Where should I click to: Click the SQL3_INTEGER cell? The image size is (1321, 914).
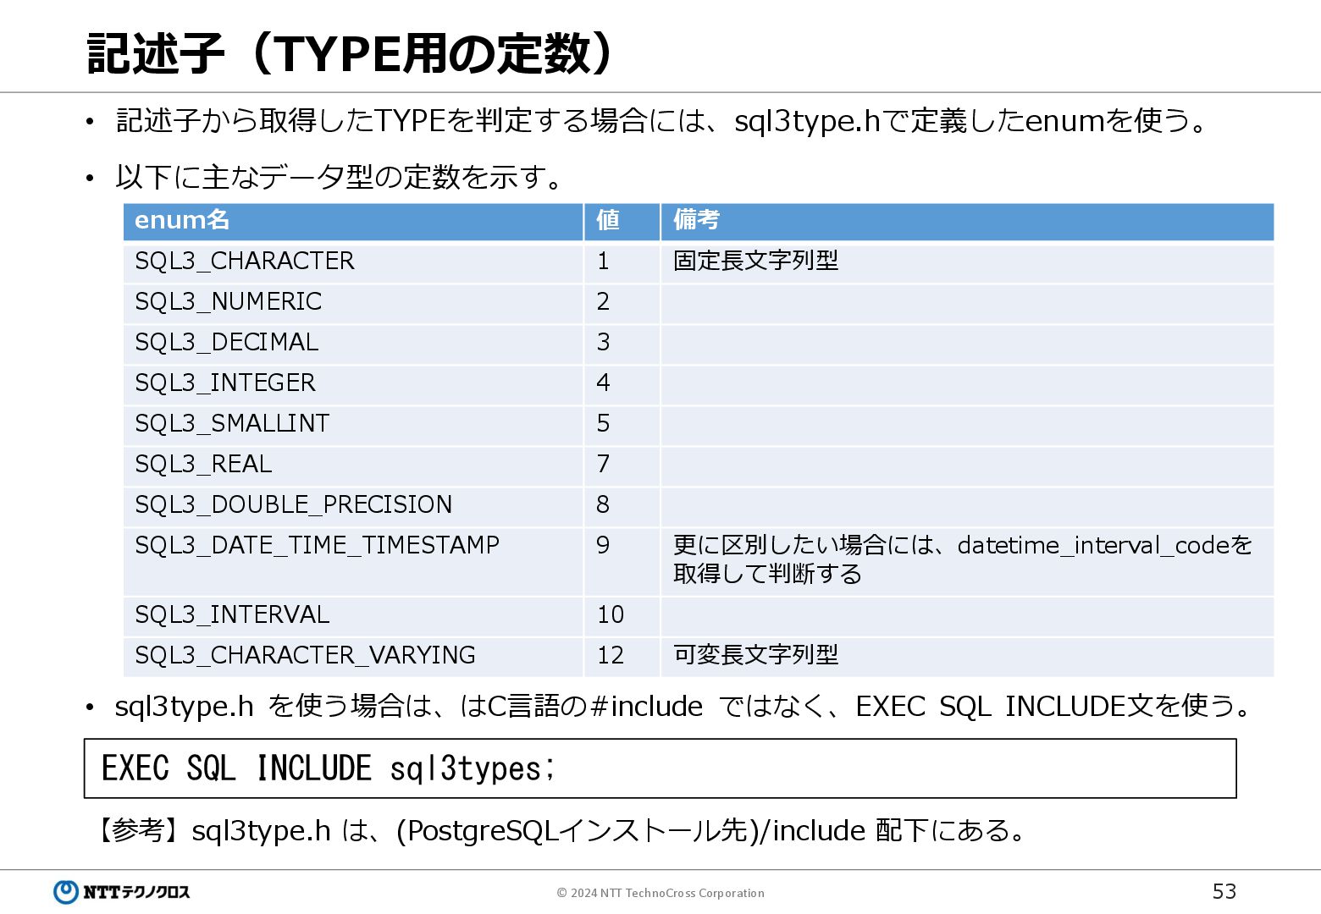pos(353,384)
